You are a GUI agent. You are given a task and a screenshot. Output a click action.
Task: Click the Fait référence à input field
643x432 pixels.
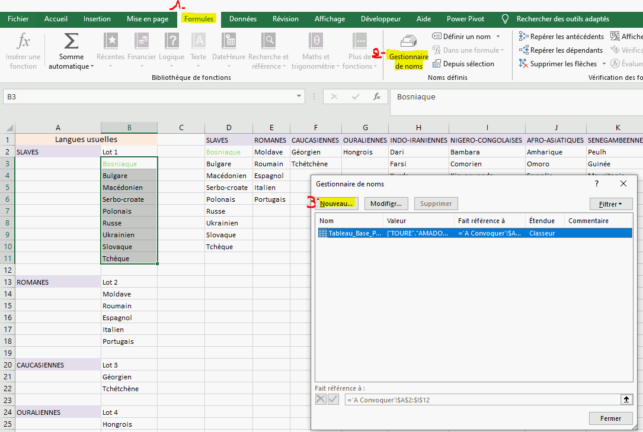coord(481,399)
